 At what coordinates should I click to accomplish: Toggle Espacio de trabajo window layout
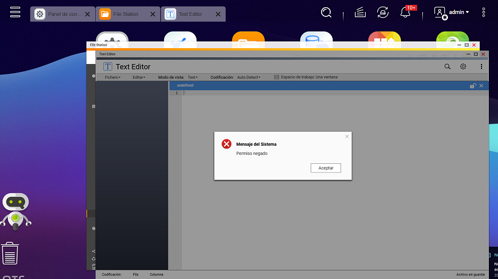click(305, 77)
